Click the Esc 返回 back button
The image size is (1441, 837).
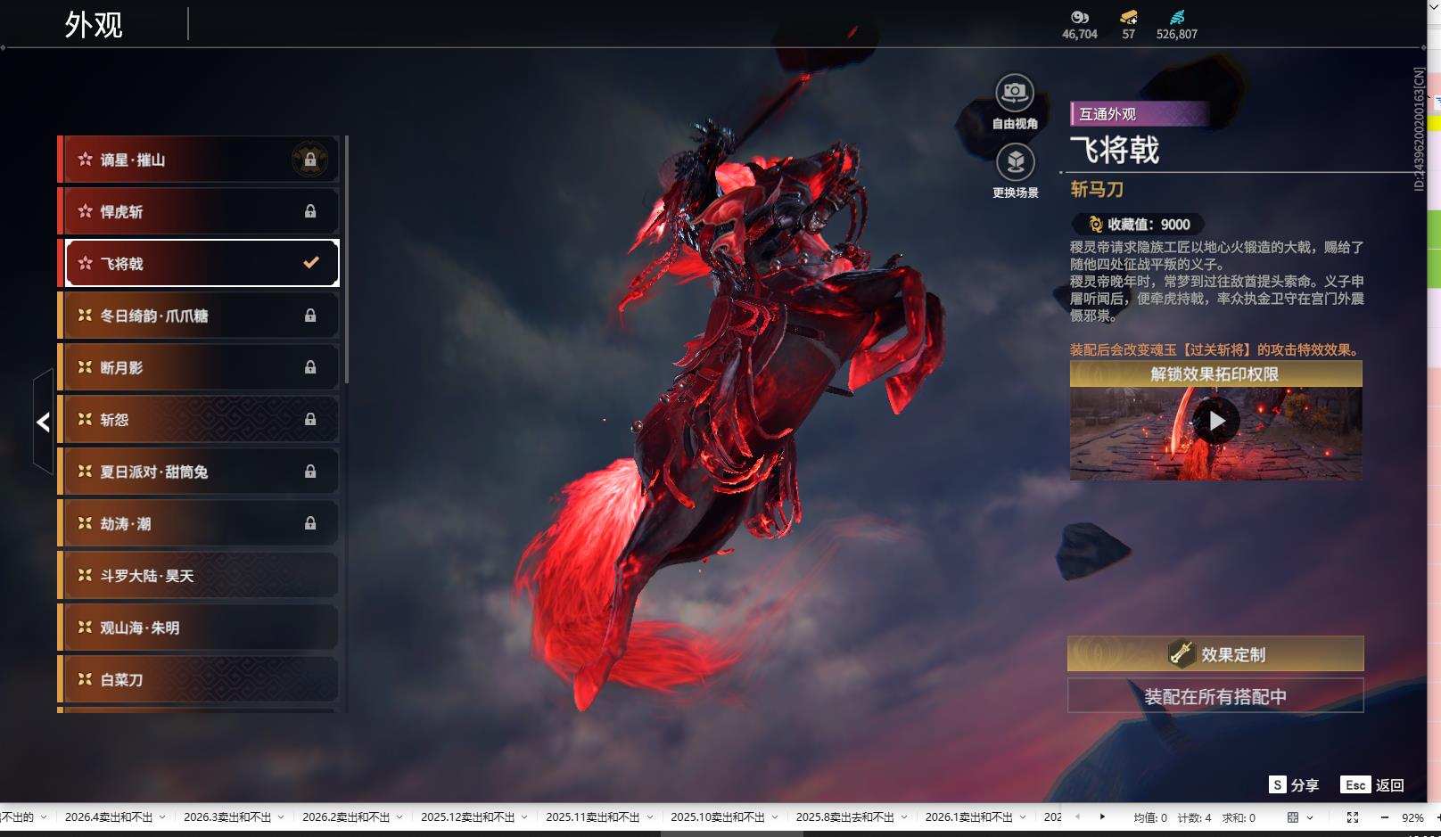pos(1372,784)
